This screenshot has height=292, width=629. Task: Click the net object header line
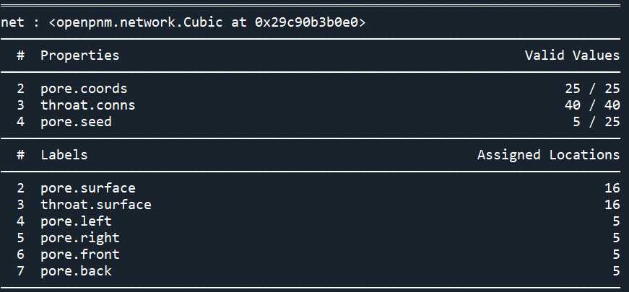point(183,22)
